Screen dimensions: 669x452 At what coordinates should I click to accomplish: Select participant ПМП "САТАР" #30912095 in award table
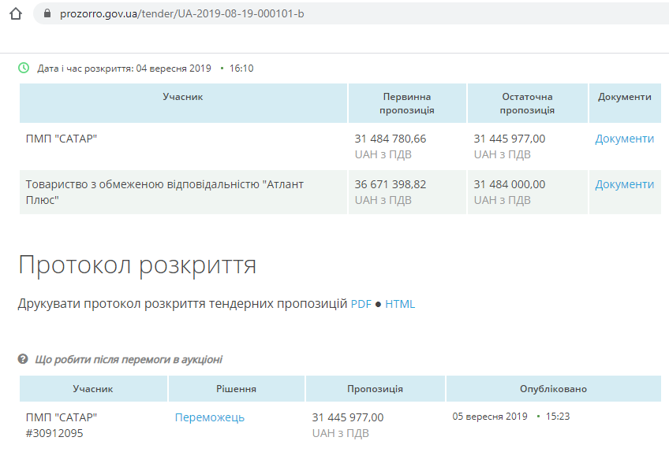[62, 424]
